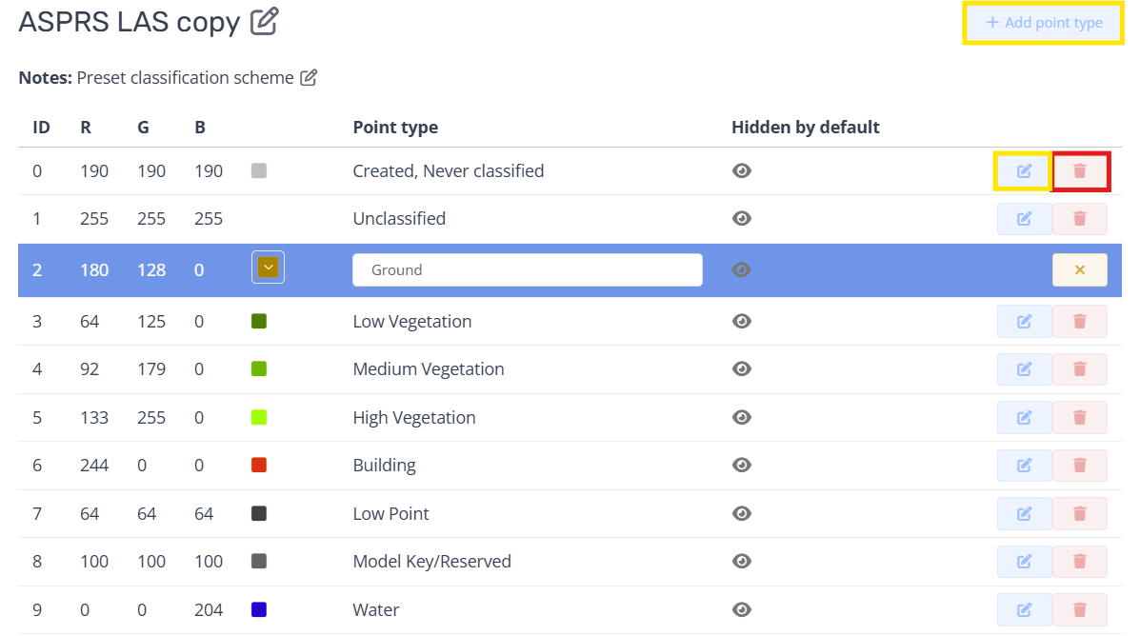Delete the Low Point row

(1080, 514)
